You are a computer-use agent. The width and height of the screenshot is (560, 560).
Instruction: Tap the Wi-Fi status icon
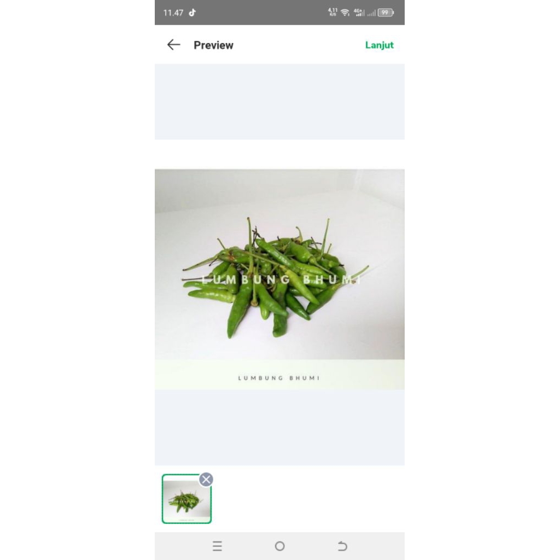pos(345,13)
